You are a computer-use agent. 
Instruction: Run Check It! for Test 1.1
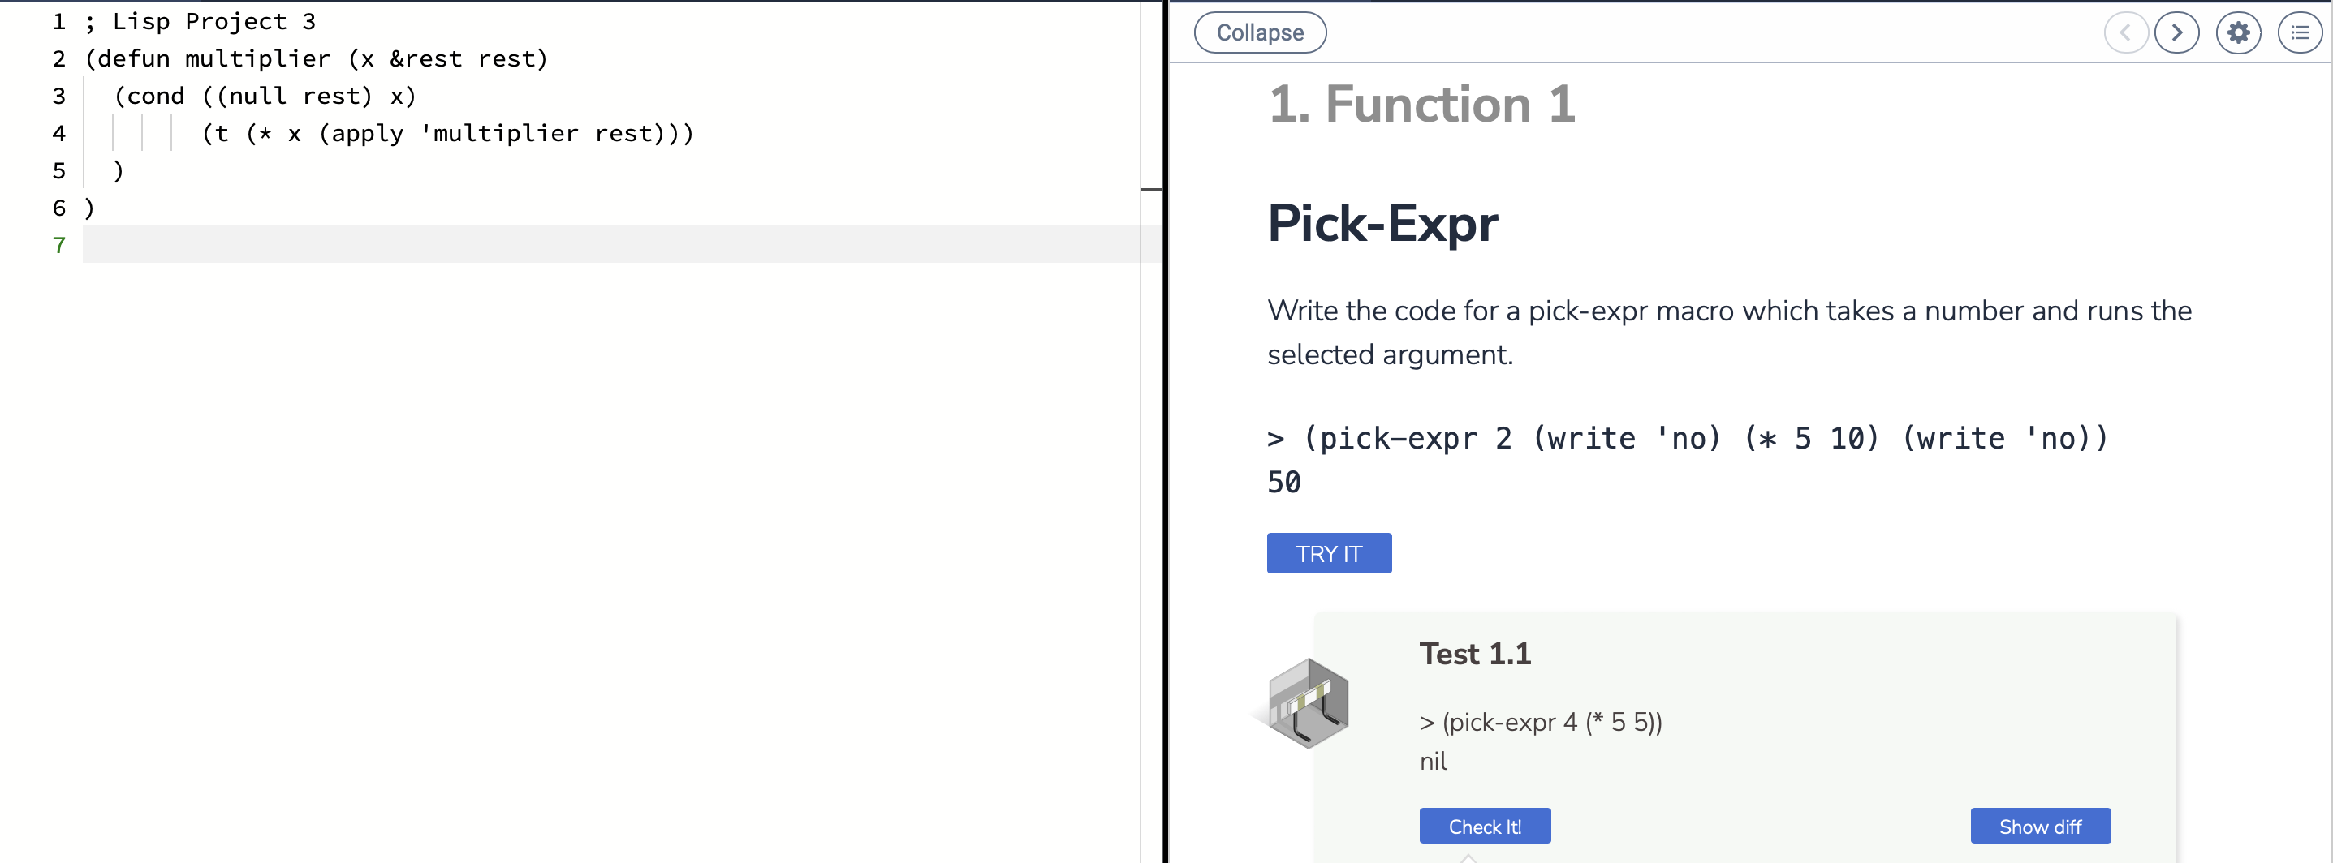tap(1485, 826)
